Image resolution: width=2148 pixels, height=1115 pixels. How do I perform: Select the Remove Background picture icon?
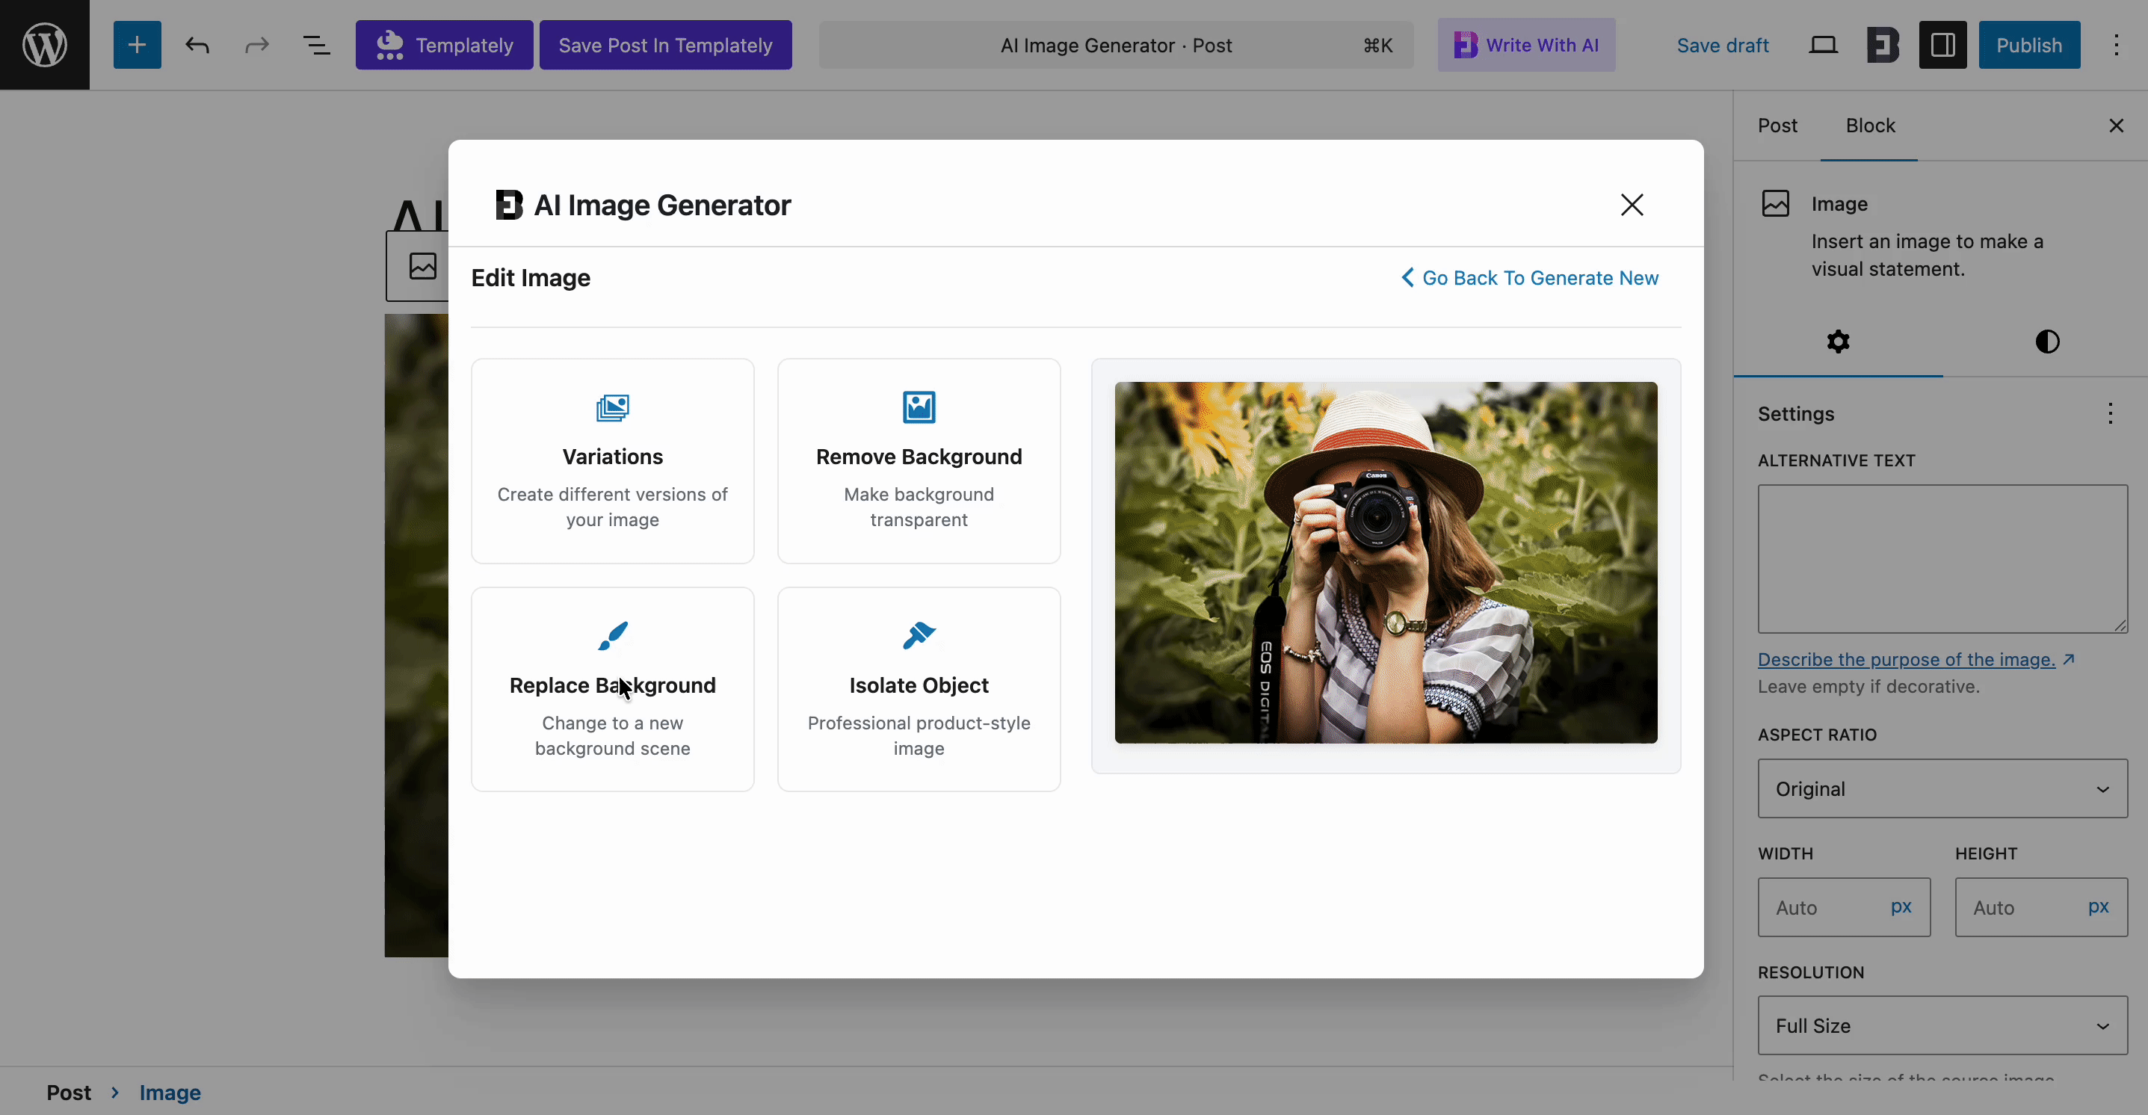pos(918,407)
